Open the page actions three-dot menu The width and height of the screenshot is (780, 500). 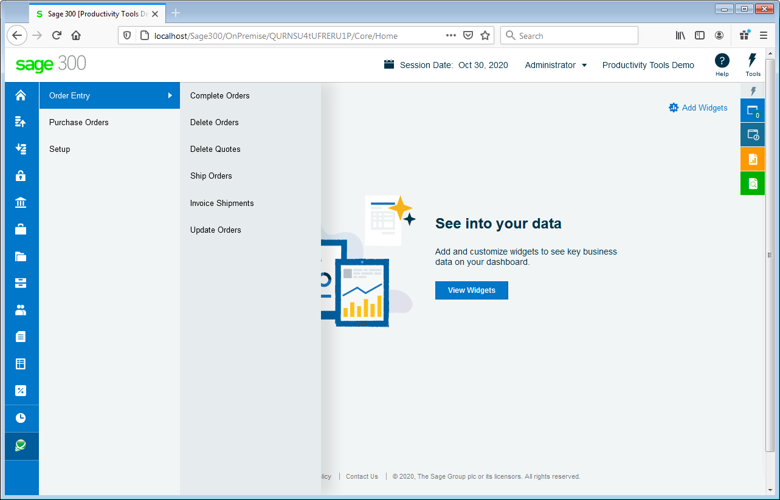pos(451,35)
